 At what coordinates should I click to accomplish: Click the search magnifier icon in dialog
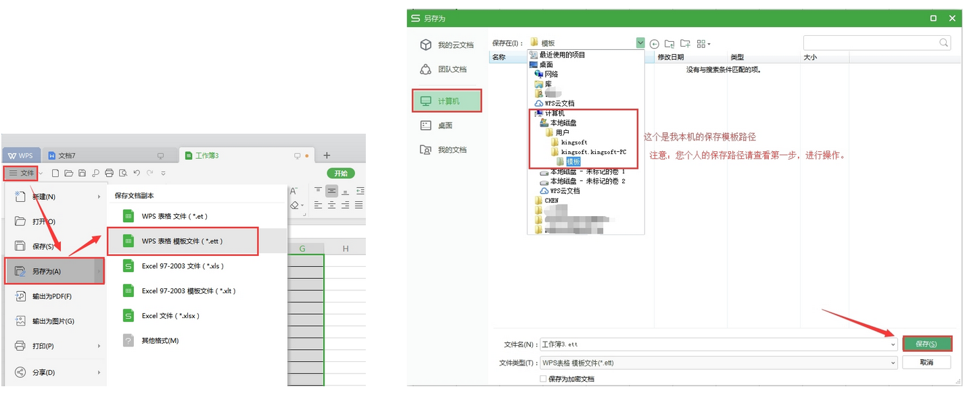(943, 43)
